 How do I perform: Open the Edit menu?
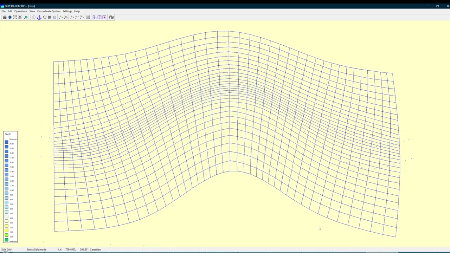coord(10,11)
